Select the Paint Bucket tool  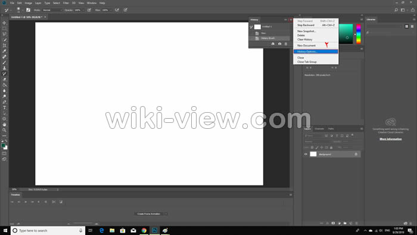click(x=4, y=85)
